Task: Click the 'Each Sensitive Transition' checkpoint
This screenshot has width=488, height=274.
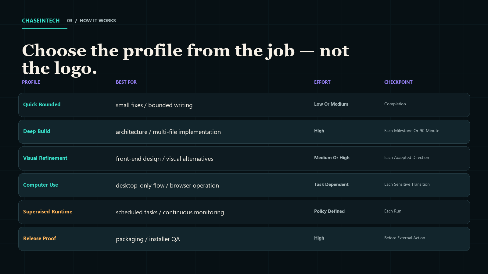Action: [x=407, y=184]
